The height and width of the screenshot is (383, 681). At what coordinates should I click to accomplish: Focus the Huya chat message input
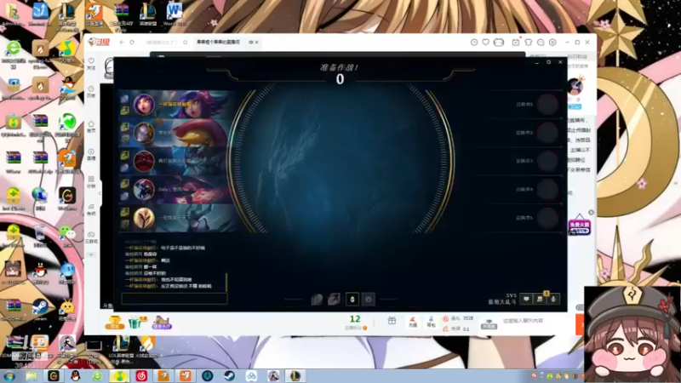tap(538, 321)
